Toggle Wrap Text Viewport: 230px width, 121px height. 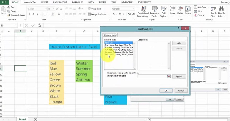tap(94, 9)
